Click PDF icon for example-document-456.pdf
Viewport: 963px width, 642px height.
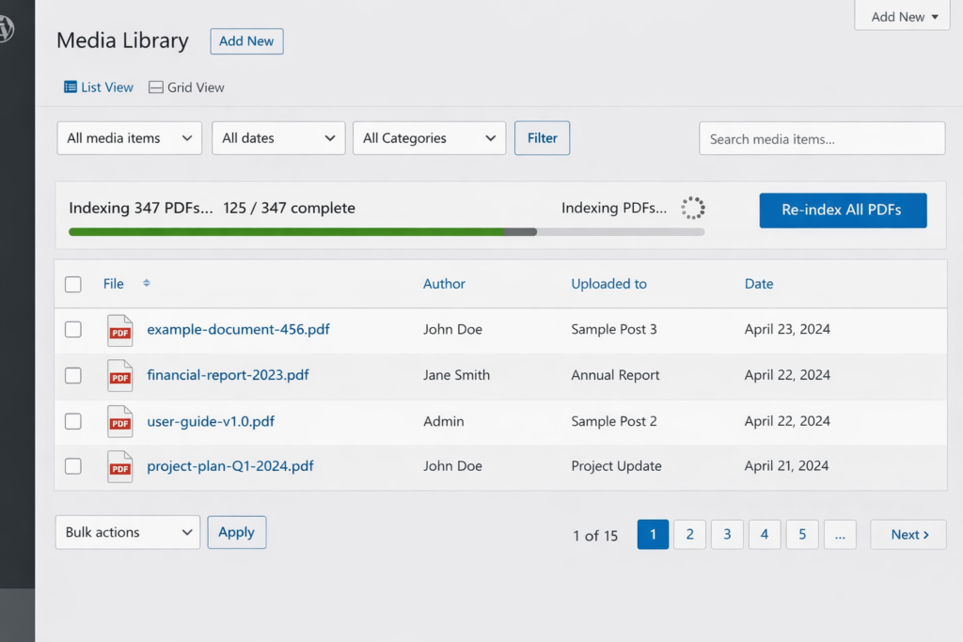[x=120, y=330]
